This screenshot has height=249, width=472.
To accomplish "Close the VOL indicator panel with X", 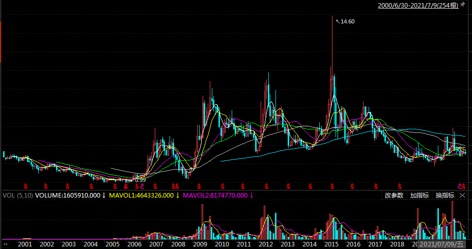I will (x=462, y=196).
